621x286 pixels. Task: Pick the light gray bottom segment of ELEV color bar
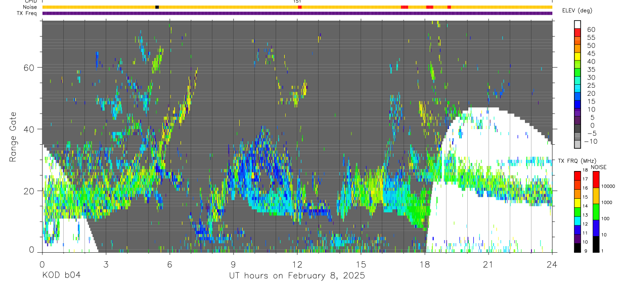click(x=578, y=144)
